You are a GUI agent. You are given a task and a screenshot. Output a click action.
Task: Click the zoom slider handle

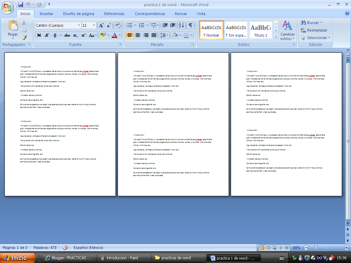[316, 247]
